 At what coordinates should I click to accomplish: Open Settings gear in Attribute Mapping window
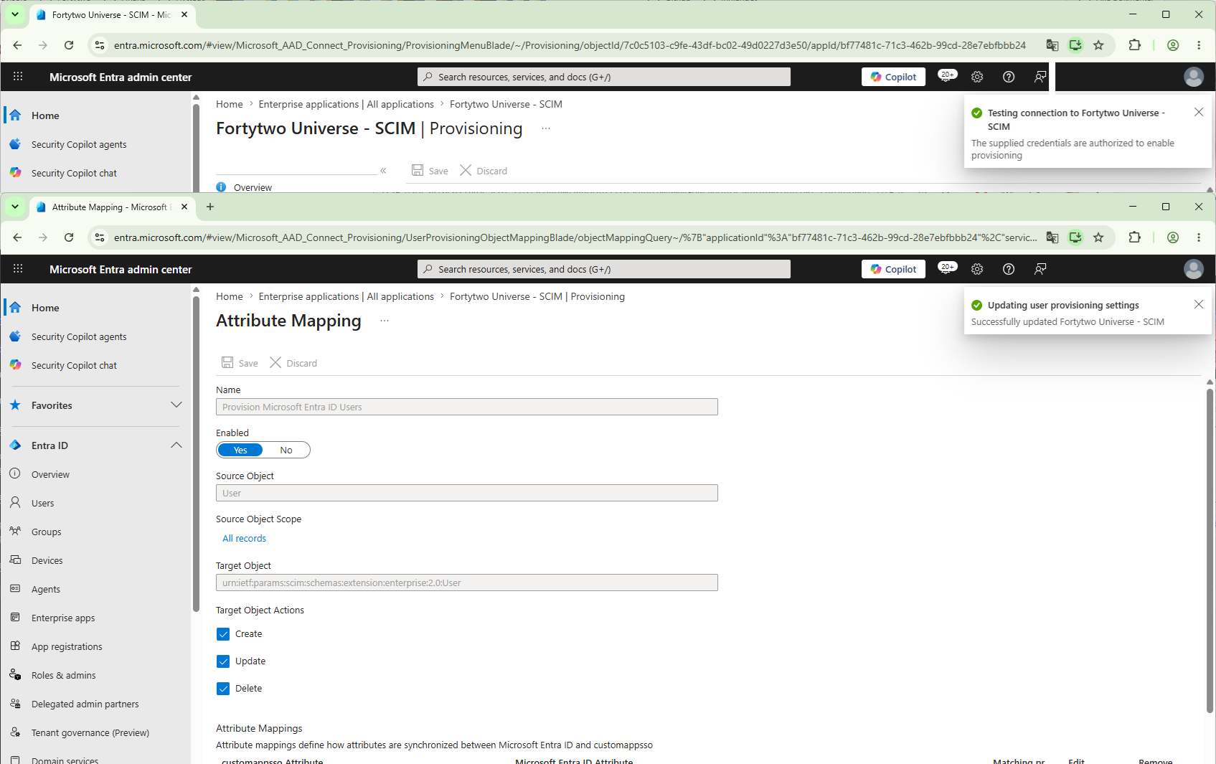977,269
